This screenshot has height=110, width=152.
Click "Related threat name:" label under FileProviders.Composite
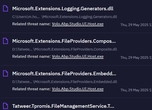pos(31,56)
